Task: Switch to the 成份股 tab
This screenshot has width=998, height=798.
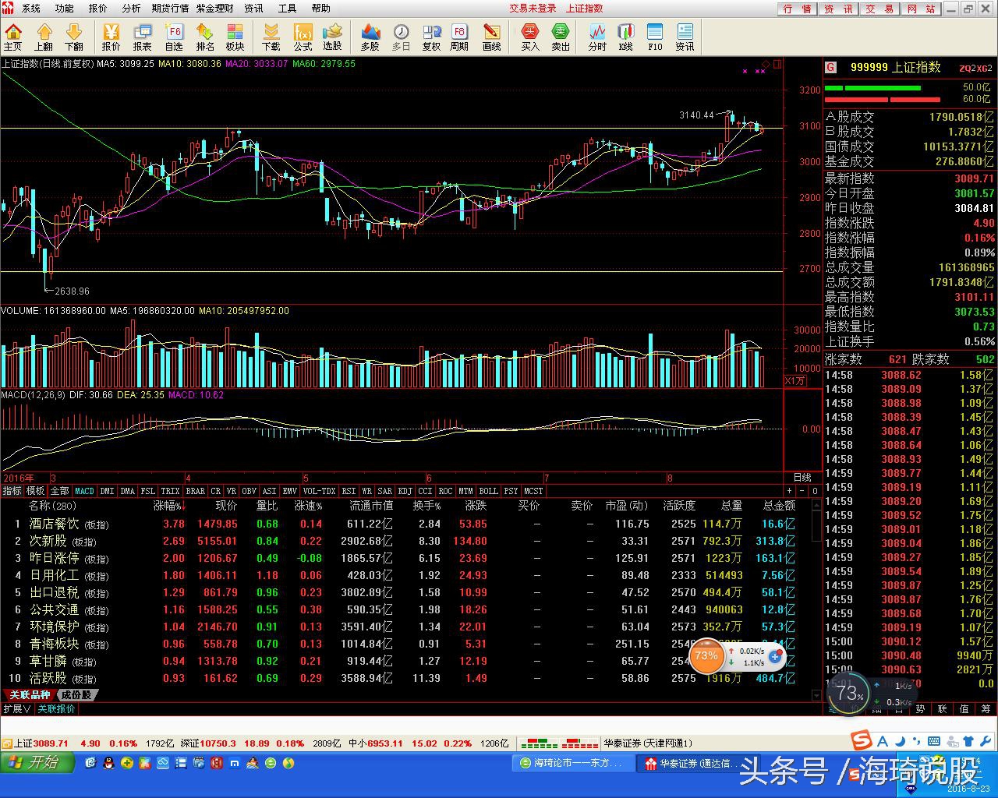Action: coord(76,694)
